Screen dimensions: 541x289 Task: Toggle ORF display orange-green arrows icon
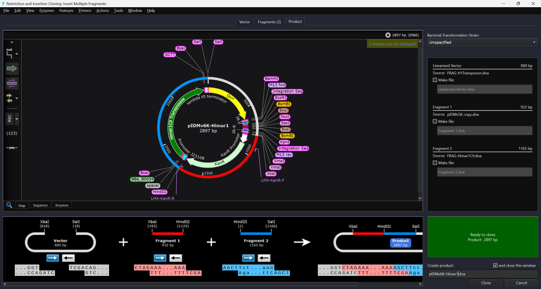click(x=9, y=98)
